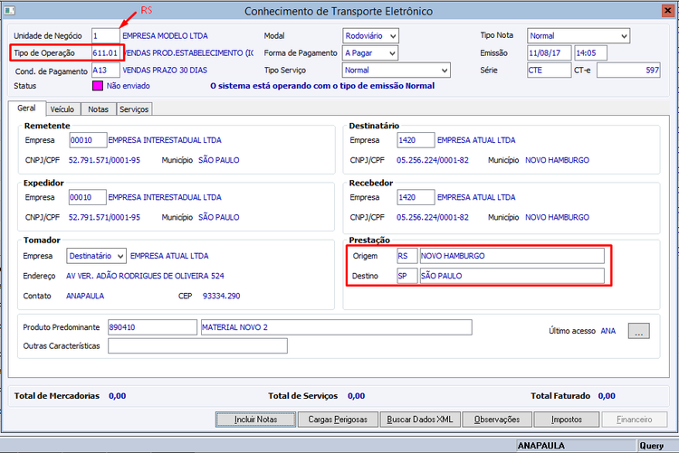
Task: Click the Emissão time field 14:05
Action: [x=590, y=53]
